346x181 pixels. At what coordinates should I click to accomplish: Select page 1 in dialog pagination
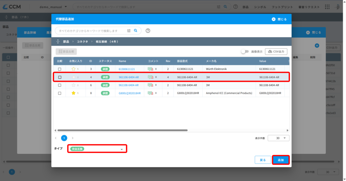[x=64, y=138]
